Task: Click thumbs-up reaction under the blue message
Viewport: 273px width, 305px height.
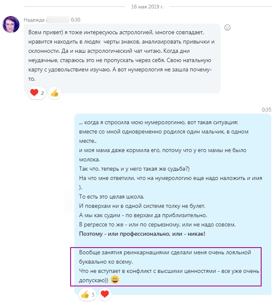Action: coord(85,294)
